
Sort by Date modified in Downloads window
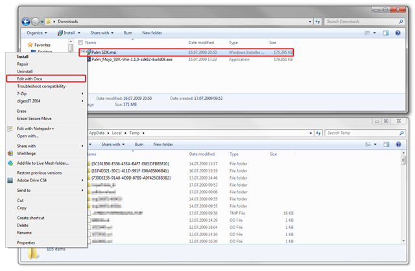[x=201, y=42]
